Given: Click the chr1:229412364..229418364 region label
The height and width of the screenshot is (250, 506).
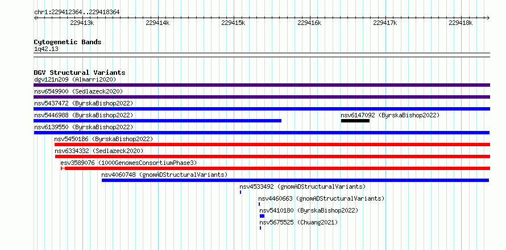Looking at the screenshot, I should point(77,12).
